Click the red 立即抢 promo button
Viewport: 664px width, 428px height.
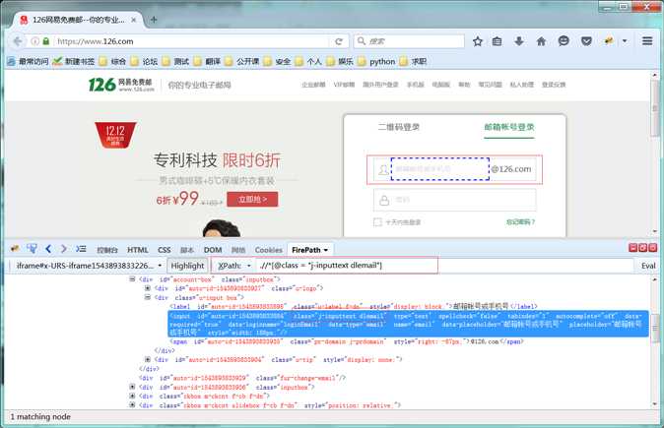(x=252, y=199)
